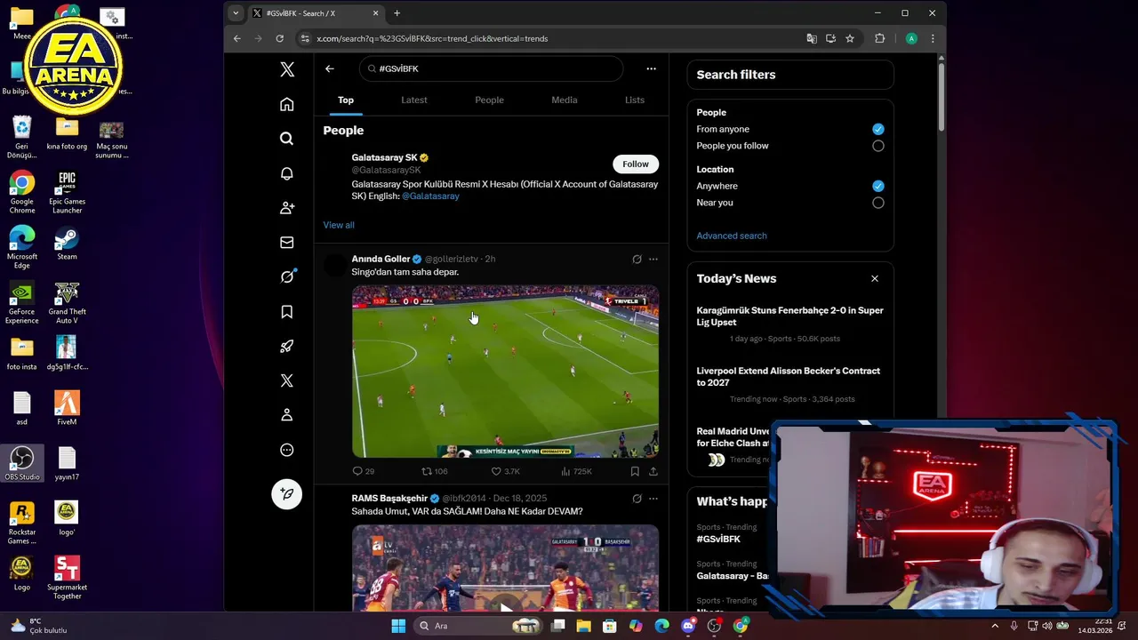Click the X logo at sidebar top
Image resolution: width=1138 pixels, height=640 pixels.
286,69
